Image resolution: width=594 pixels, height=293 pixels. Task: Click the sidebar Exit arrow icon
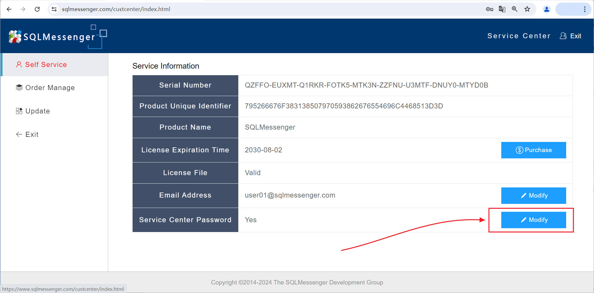[x=19, y=134]
